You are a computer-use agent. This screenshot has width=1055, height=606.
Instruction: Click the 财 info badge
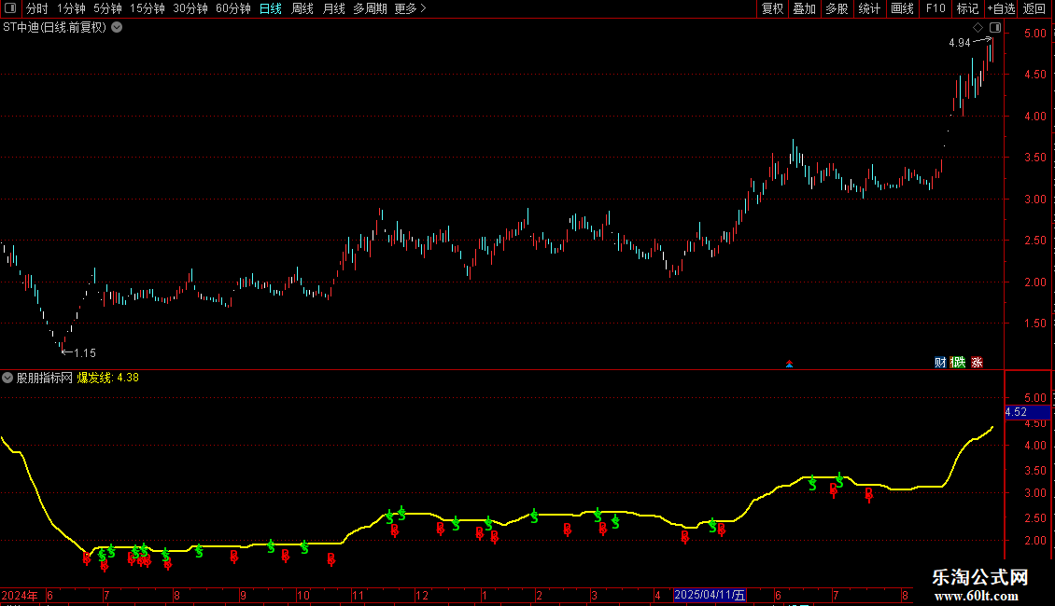[x=940, y=362]
